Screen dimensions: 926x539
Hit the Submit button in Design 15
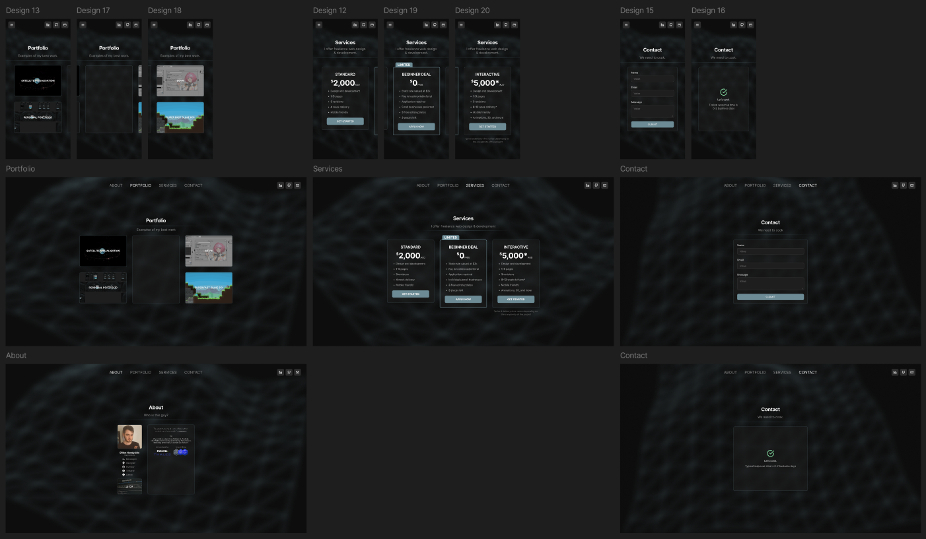pyautogui.click(x=652, y=124)
